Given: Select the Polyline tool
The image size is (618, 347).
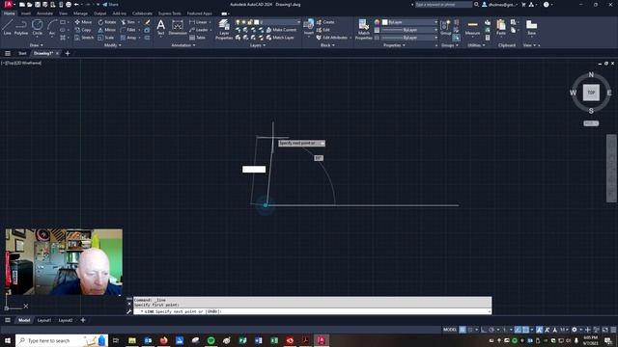Looking at the screenshot, I should [x=21, y=27].
